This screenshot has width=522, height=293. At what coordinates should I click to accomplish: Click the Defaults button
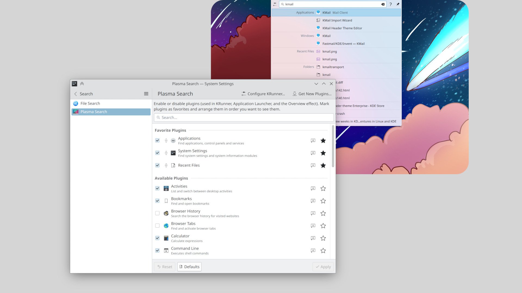[x=189, y=267]
